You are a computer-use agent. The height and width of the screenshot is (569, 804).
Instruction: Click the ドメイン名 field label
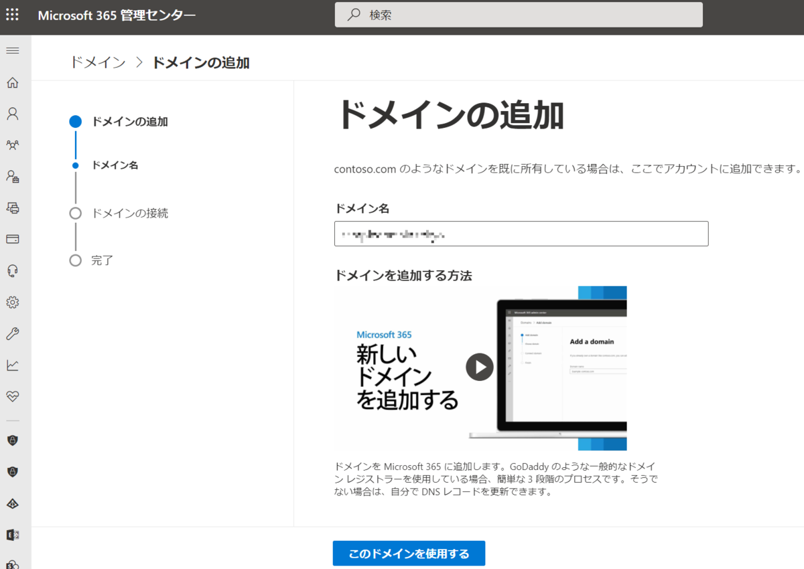362,208
